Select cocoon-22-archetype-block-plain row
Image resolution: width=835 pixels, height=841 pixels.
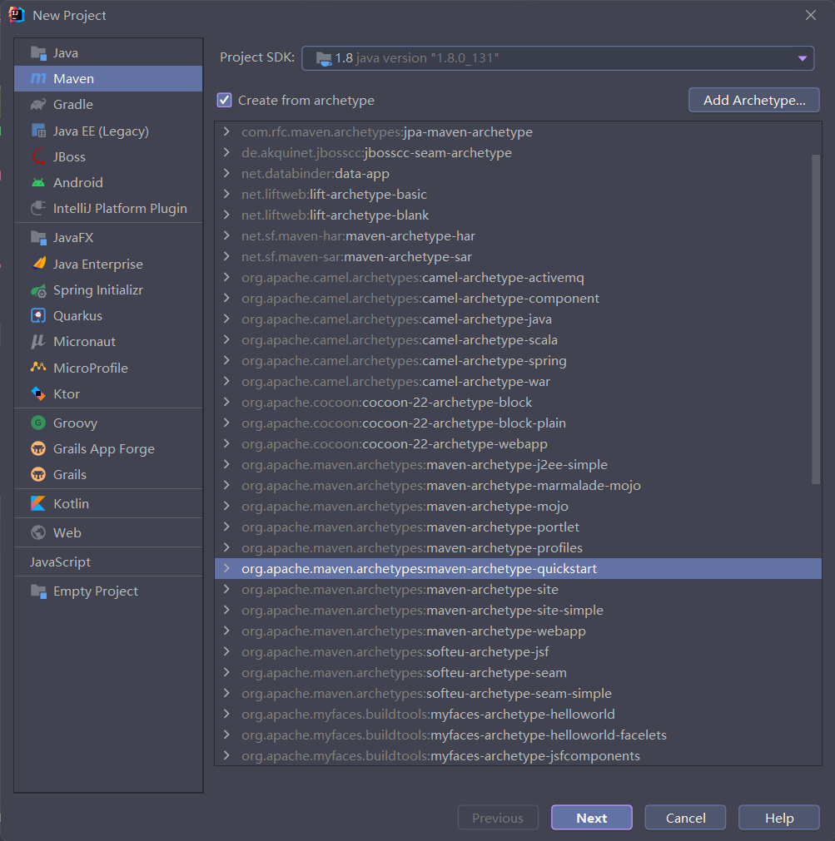[518, 423]
